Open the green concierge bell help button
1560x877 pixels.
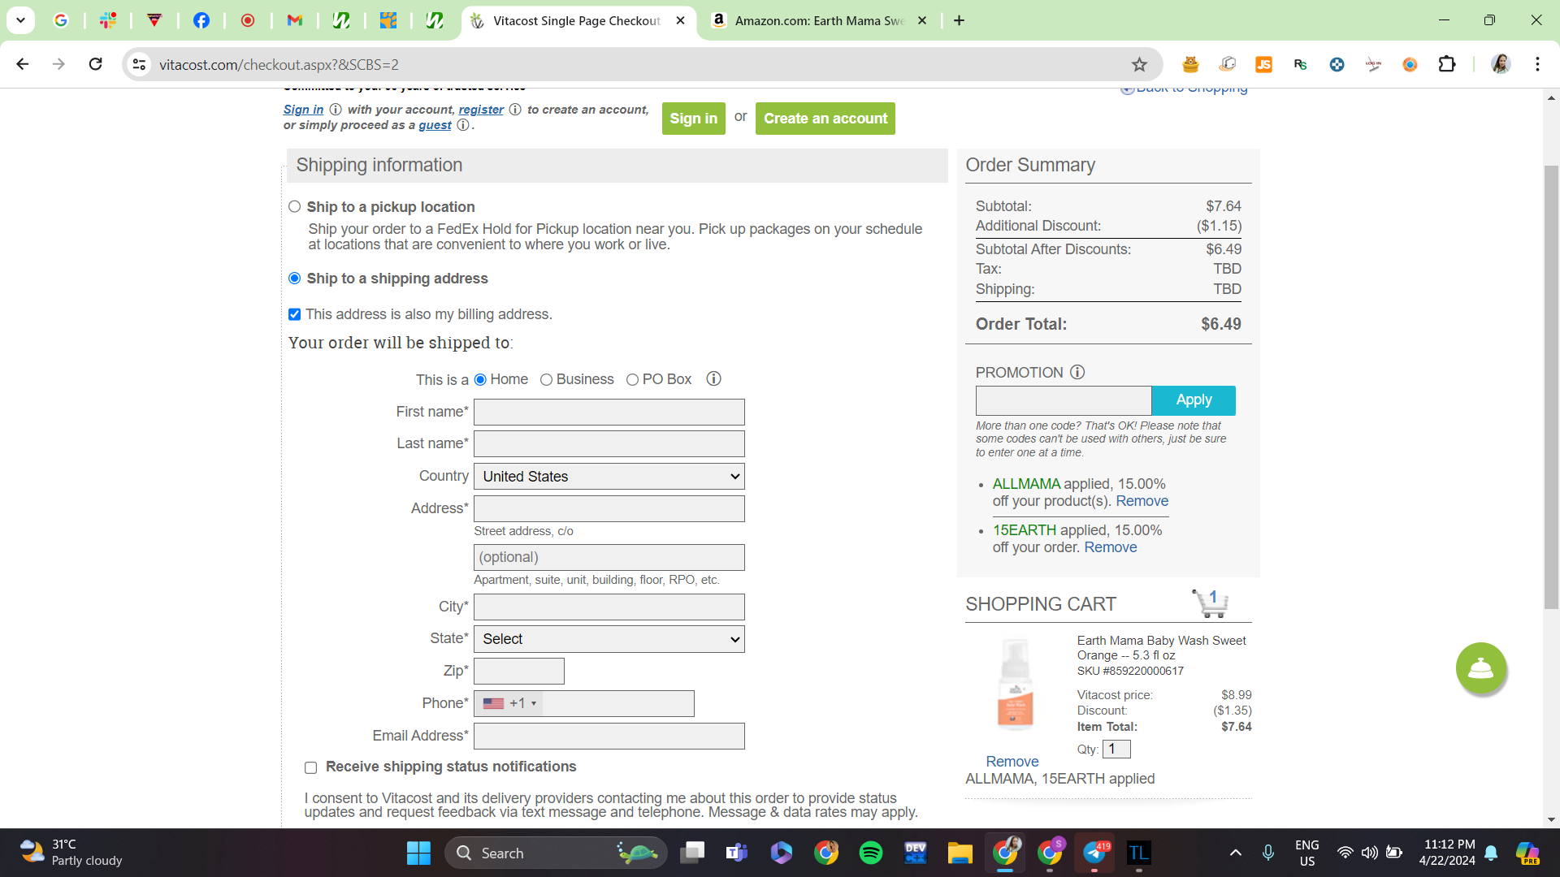click(1480, 668)
